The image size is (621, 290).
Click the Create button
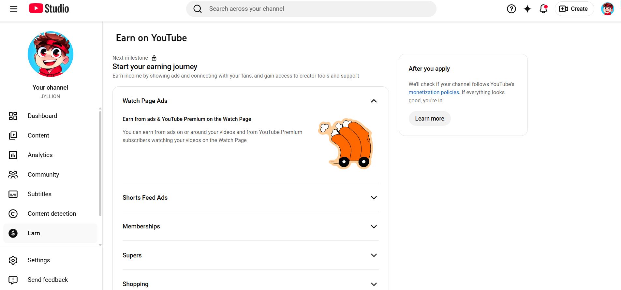pos(574,9)
